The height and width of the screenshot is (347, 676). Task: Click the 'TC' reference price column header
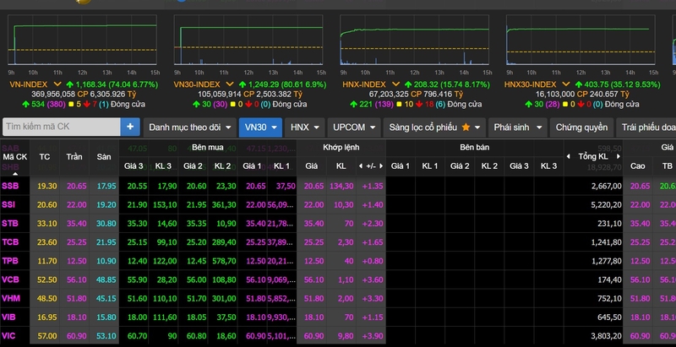[45, 157]
